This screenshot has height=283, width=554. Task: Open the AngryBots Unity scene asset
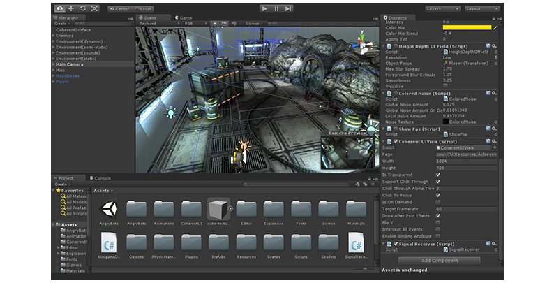pyautogui.click(x=109, y=208)
